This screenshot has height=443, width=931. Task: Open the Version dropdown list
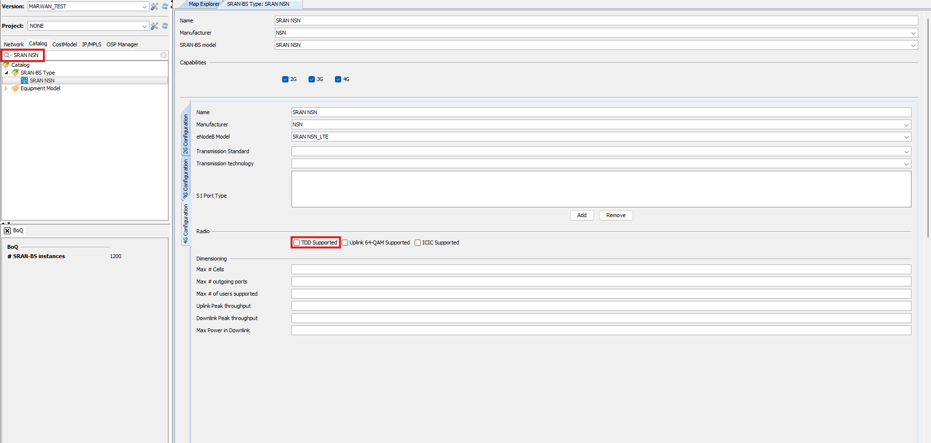tap(144, 6)
